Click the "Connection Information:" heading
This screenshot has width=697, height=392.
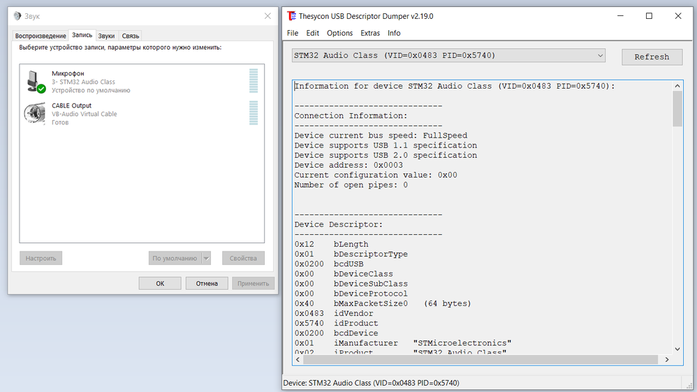pyautogui.click(x=351, y=116)
